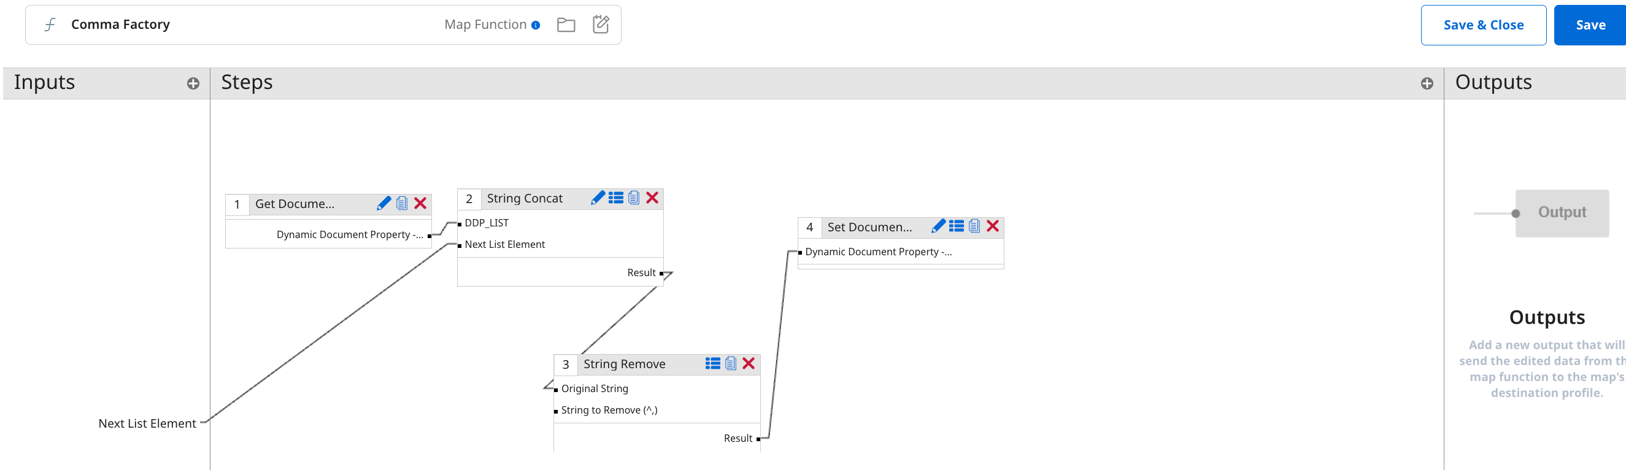This screenshot has height=470, width=1626.
Task: Edit the String Concat step with pencil icon
Action: tap(597, 198)
